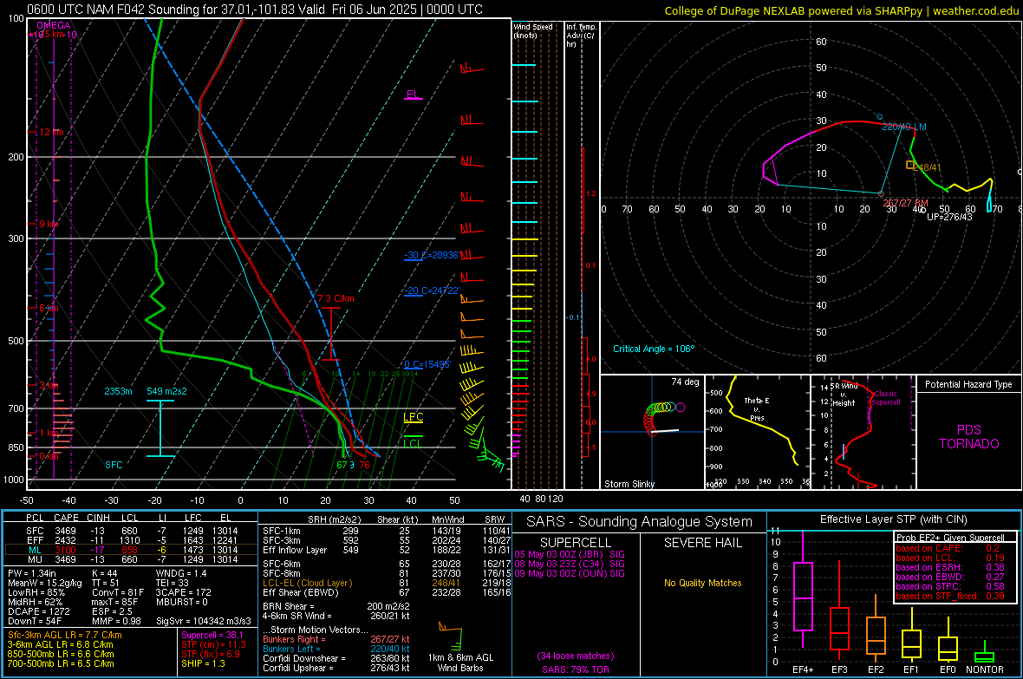Select the SFC-1km row in the SRH table

[387, 531]
